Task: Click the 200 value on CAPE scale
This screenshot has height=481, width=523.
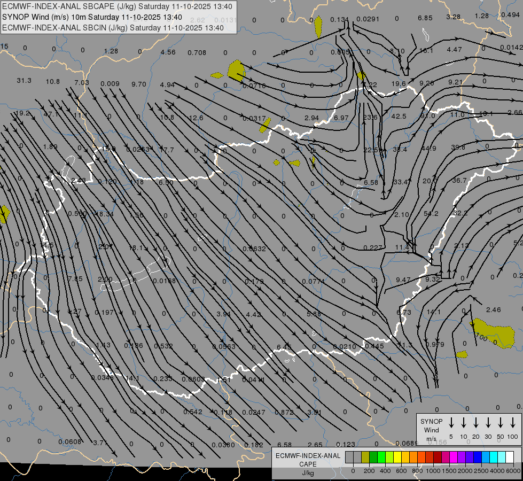Action: [x=369, y=471]
